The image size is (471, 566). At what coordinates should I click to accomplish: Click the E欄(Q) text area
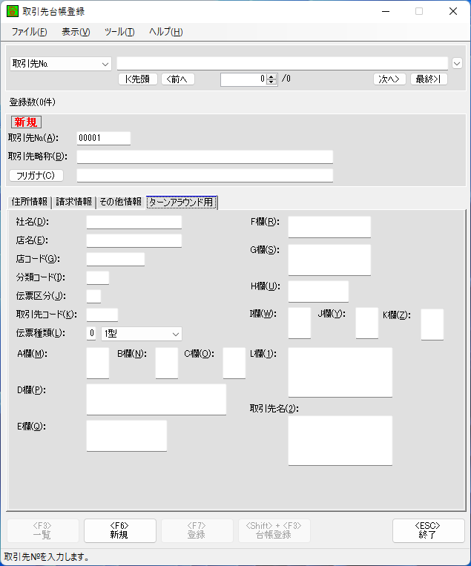tap(127, 435)
